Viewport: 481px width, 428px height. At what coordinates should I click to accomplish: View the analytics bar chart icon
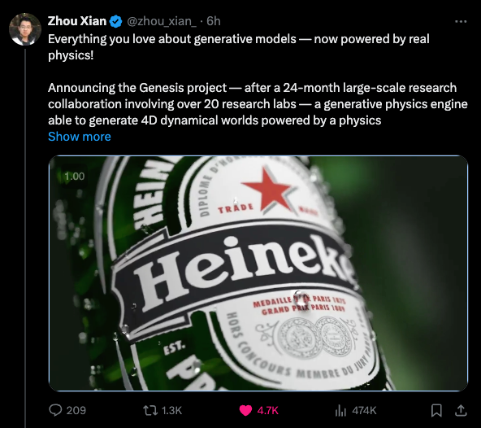click(340, 410)
